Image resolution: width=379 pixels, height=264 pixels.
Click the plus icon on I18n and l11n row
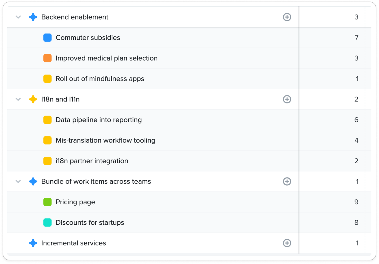pyautogui.click(x=287, y=99)
